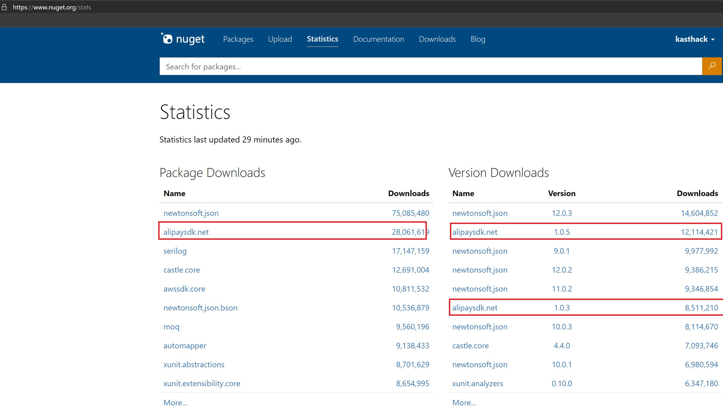Focus the Search for packages field
Image resolution: width=723 pixels, height=414 pixels.
click(x=431, y=66)
